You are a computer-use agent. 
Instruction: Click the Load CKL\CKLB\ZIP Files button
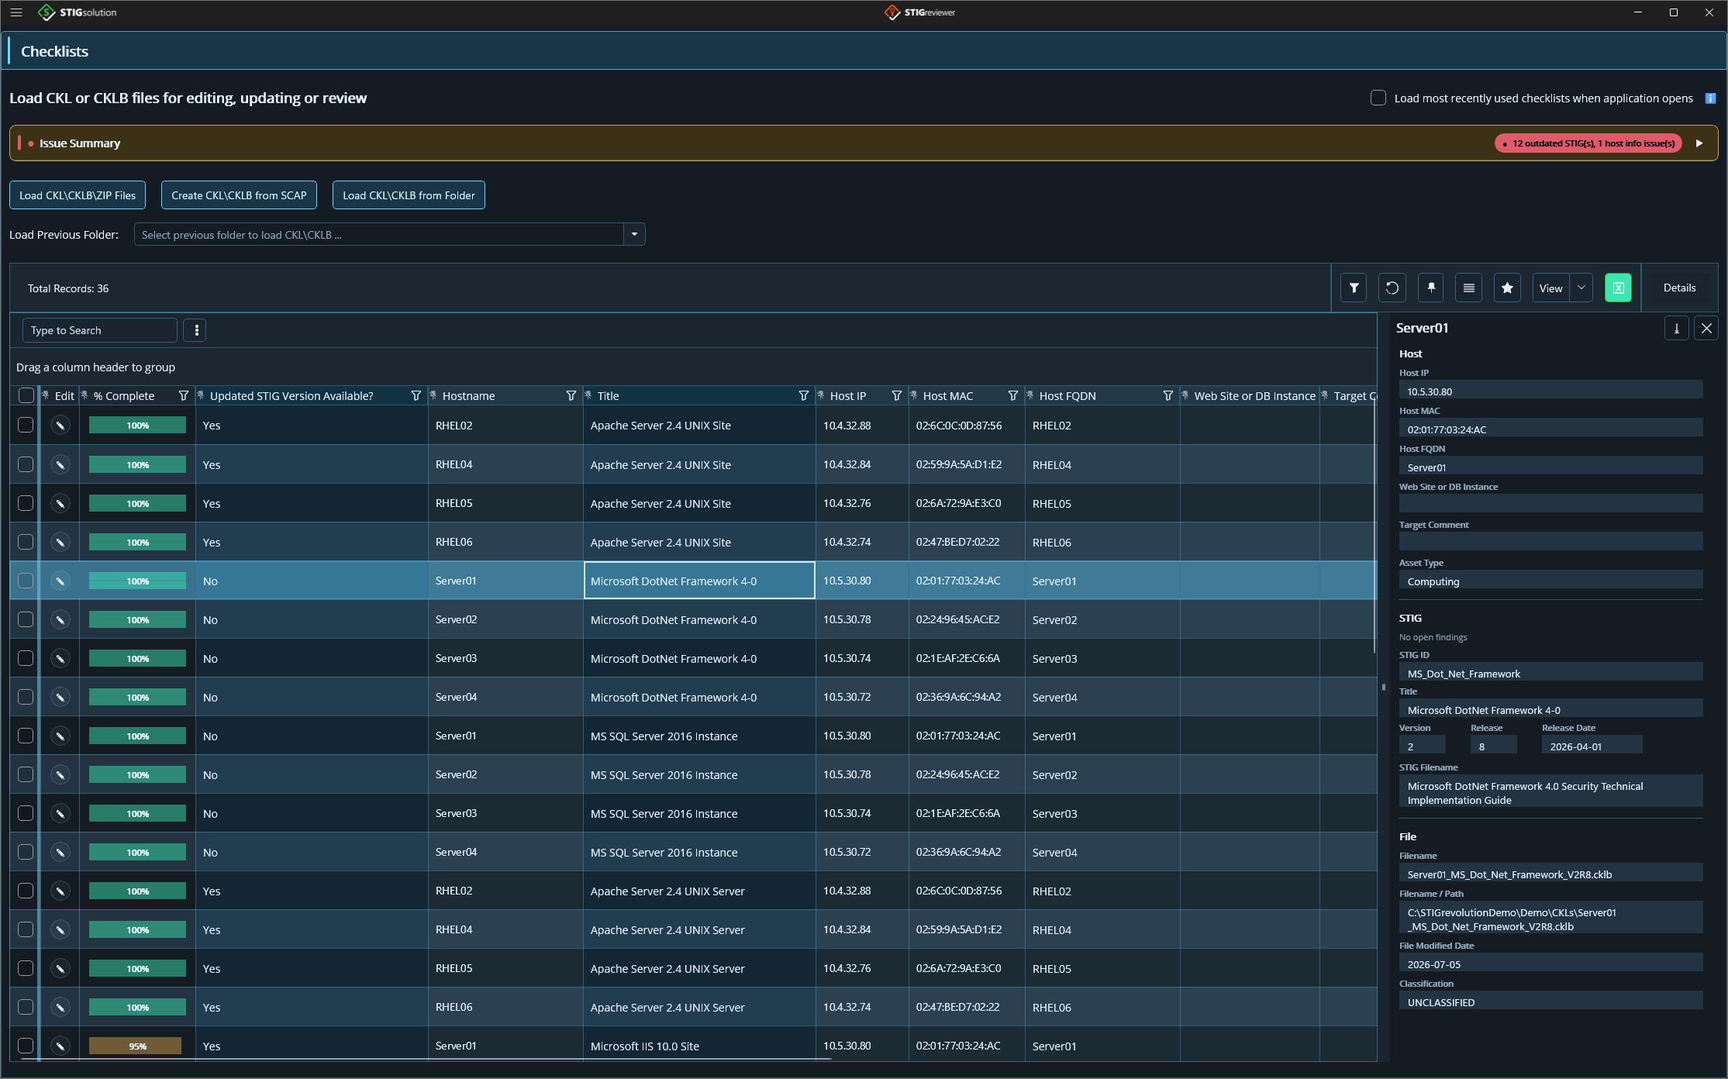click(78, 195)
